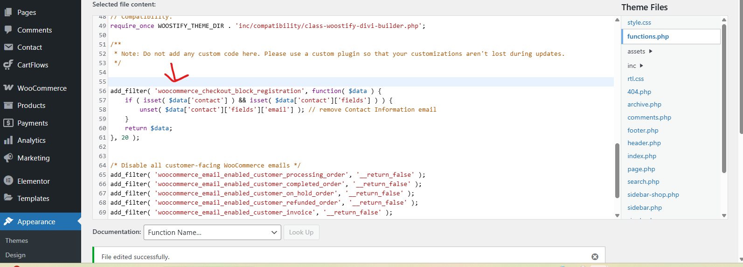Open the Function Name dropdown
743x267 pixels.
[212, 233]
